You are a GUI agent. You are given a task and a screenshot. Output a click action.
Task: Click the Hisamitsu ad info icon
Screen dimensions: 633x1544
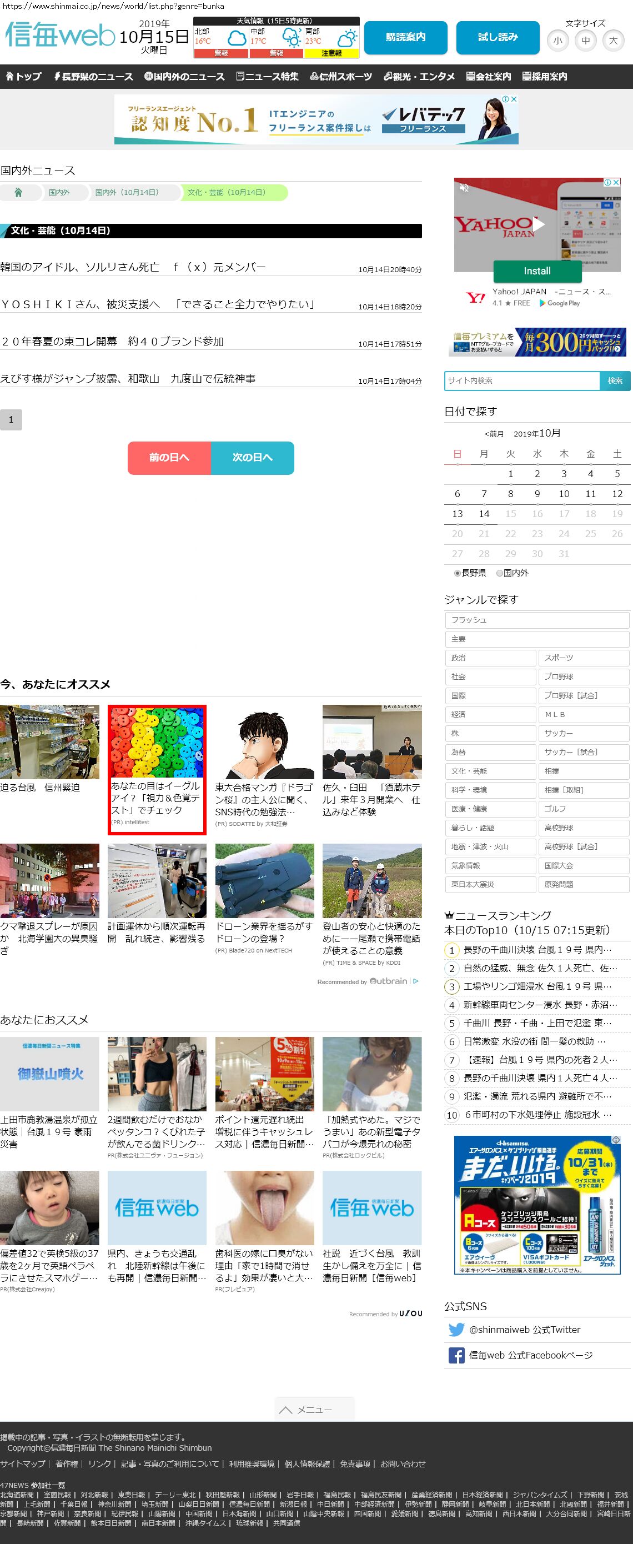tap(616, 1140)
